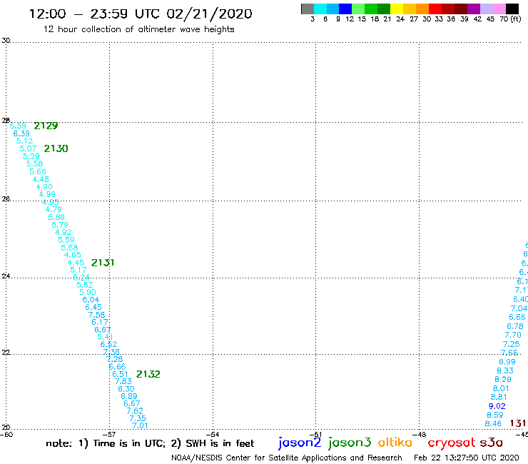528x464 pixels.
Task: Pick the purple 42 ft legend swatch
Action: coord(474,9)
